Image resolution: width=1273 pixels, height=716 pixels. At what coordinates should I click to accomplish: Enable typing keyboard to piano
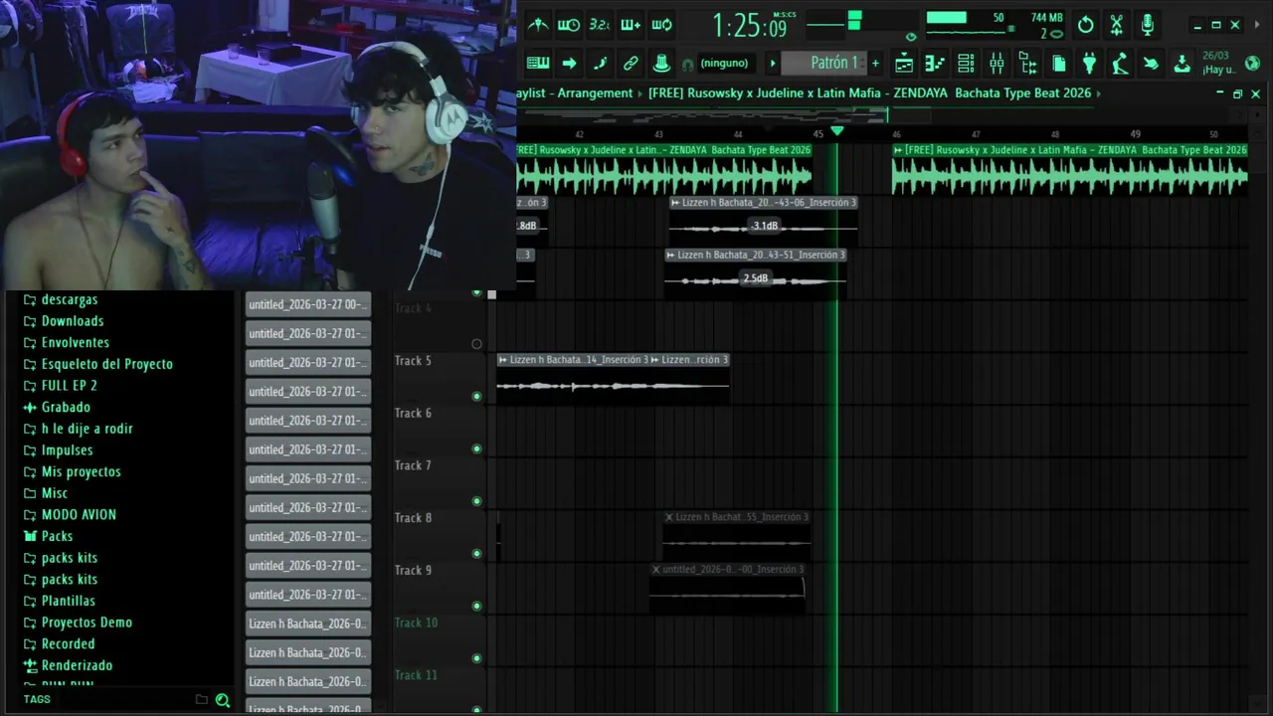click(x=538, y=63)
